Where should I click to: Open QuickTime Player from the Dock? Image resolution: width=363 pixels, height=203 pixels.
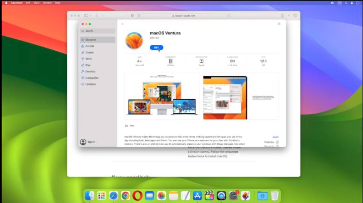[x=221, y=196]
